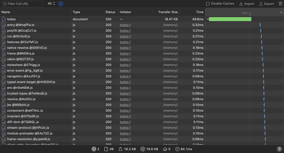Image resolution: width=284 pixels, height=153 pixels.
Task: Click the JS icon for typed-event-target.@HHE5hP.js
Action: [x=4, y=82]
